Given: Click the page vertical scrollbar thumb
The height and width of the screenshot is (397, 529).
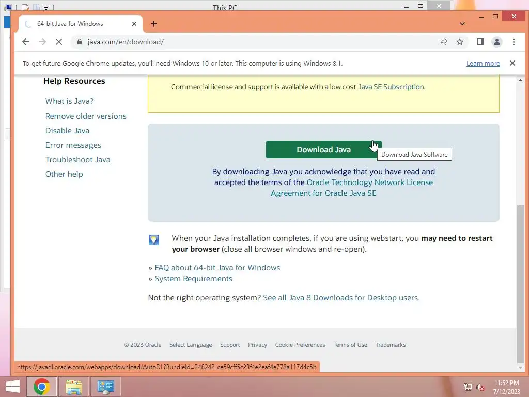Looking at the screenshot, I should [520, 284].
